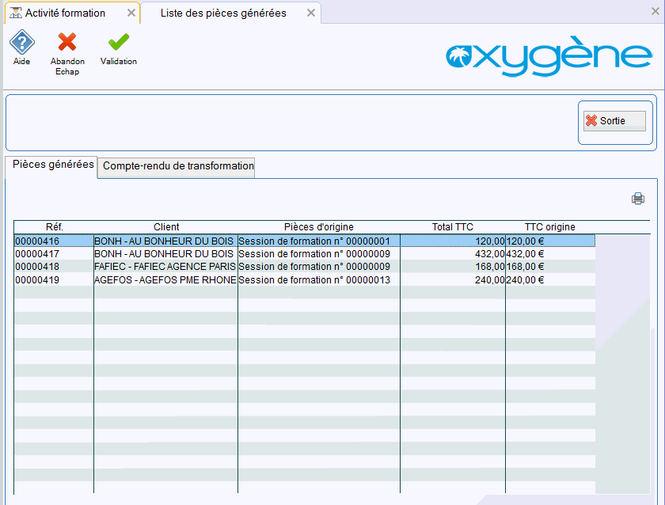Select the Pièces générées tab
The image size is (665, 505).
point(52,165)
